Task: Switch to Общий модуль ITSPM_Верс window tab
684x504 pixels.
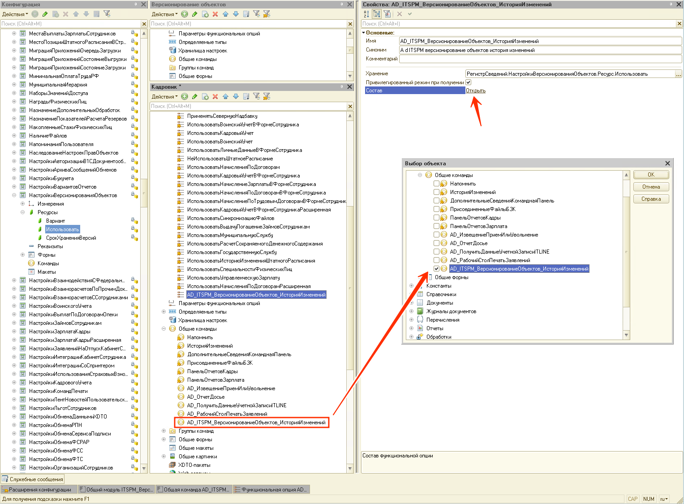Action: 116,490
